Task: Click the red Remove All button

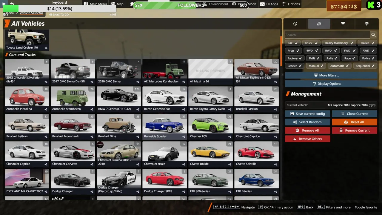Action: point(307,130)
